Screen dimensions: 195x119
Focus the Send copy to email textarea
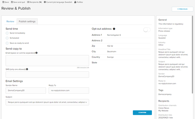pos(47,60)
